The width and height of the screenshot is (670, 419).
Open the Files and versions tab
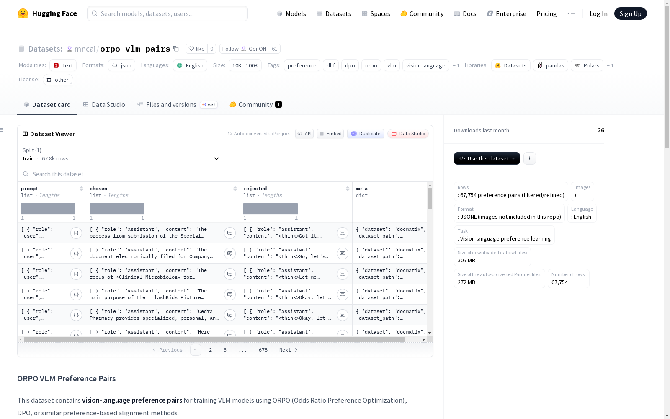(177, 105)
